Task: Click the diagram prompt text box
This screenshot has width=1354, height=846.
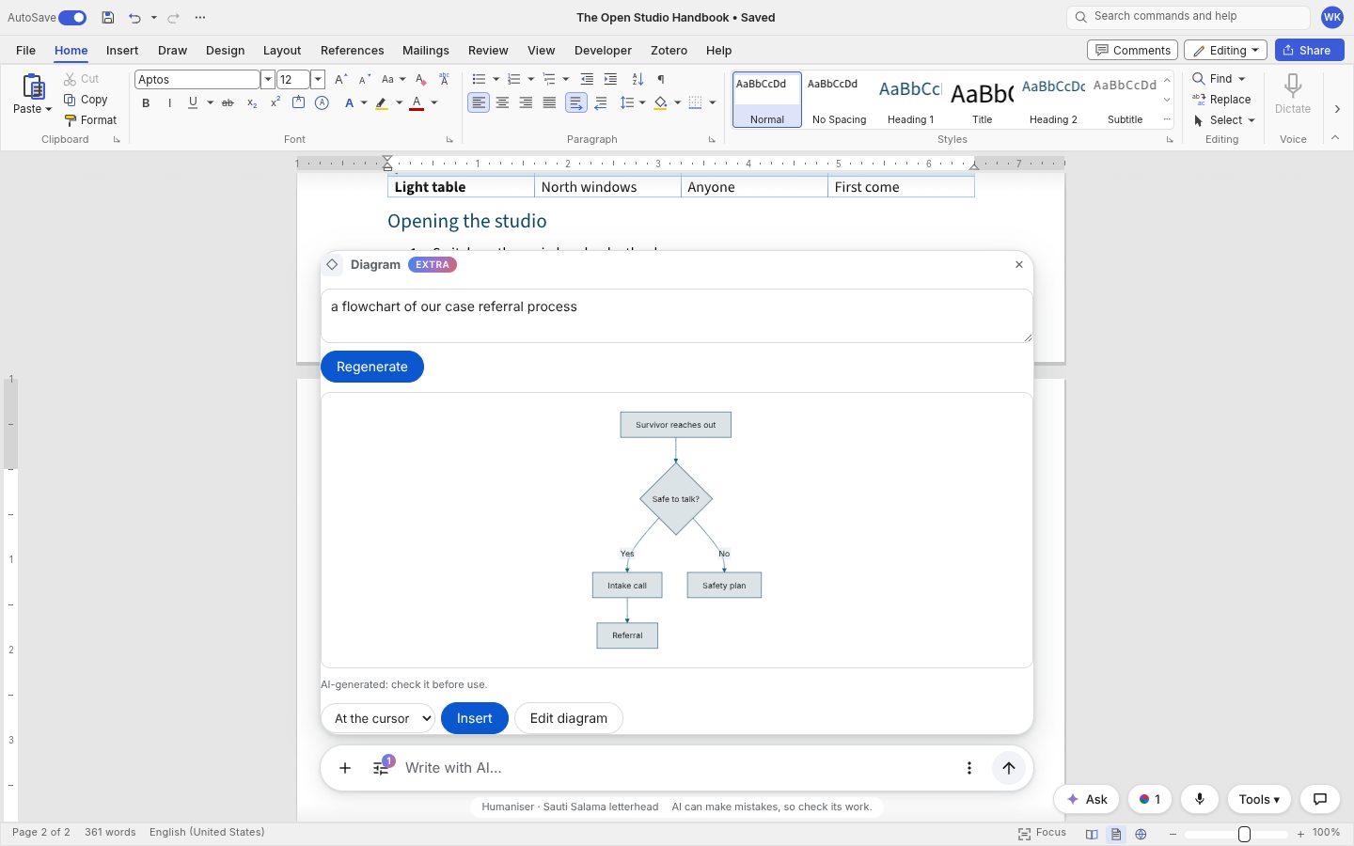Action: pos(677,316)
